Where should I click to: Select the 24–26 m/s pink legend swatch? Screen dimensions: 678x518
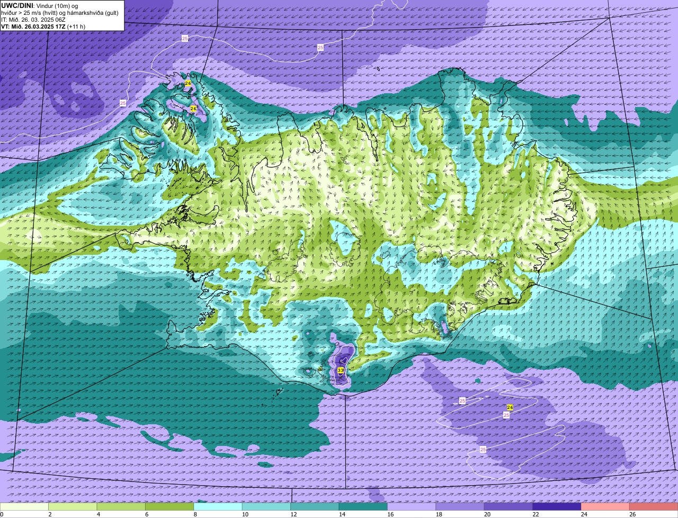pyautogui.click(x=605, y=507)
